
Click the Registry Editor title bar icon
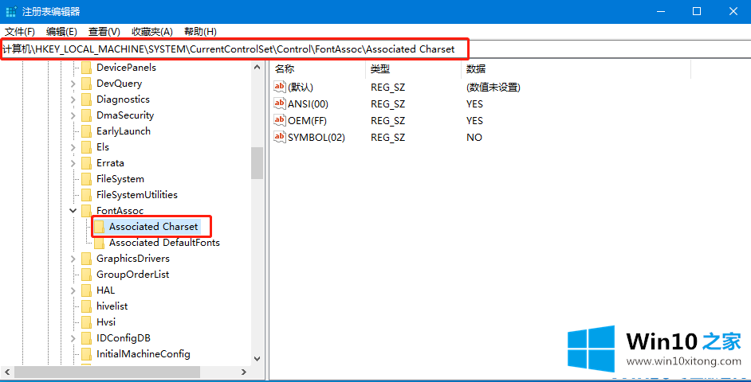pyautogui.click(x=11, y=11)
